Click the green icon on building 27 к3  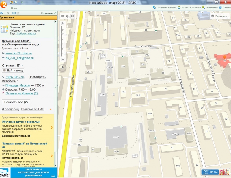point(121,126)
